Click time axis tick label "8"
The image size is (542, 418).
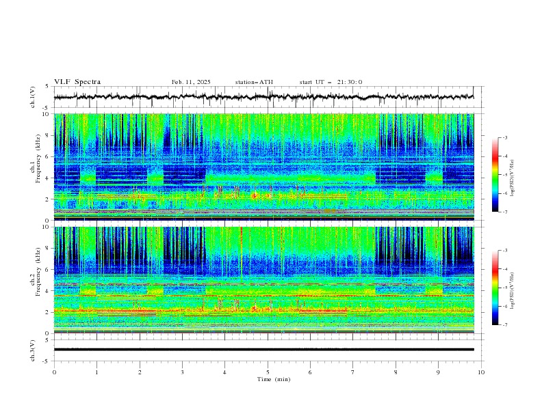point(396,372)
